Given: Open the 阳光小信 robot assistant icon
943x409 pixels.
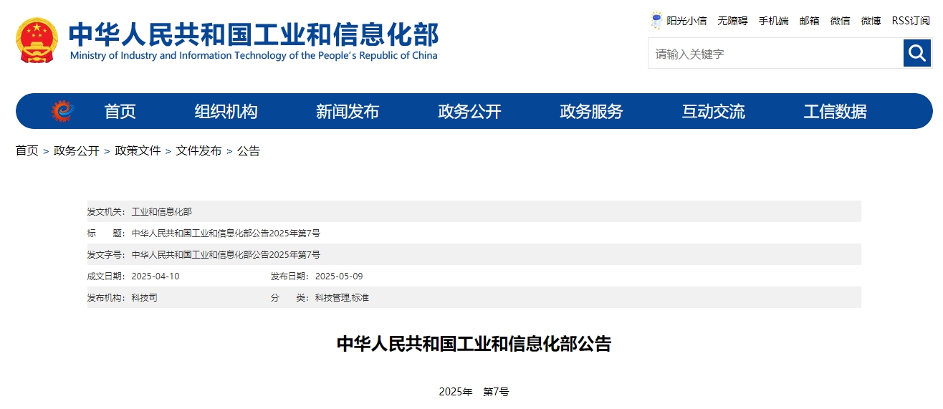Looking at the screenshot, I should point(656,21).
